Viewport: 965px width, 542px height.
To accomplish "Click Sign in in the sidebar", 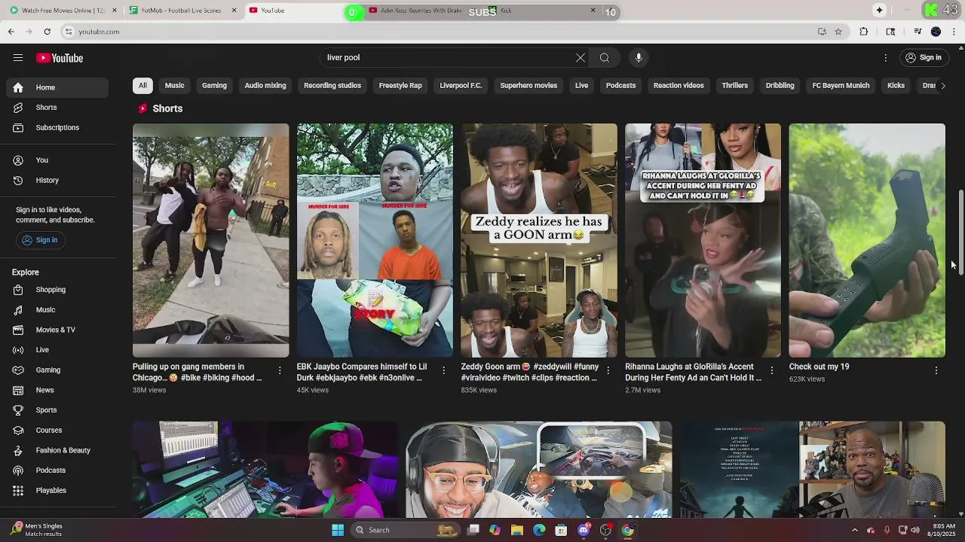I will tap(39, 240).
